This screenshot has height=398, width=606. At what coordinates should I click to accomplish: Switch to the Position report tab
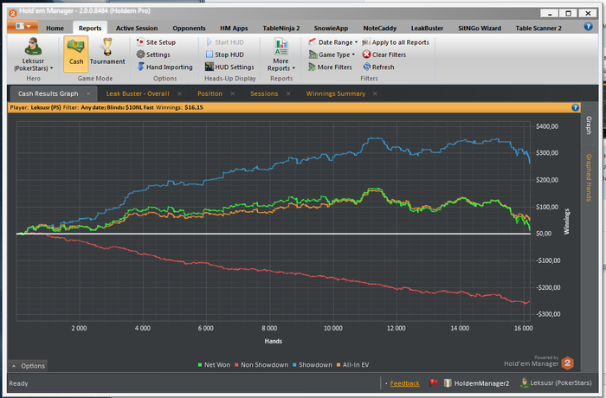[x=210, y=93]
